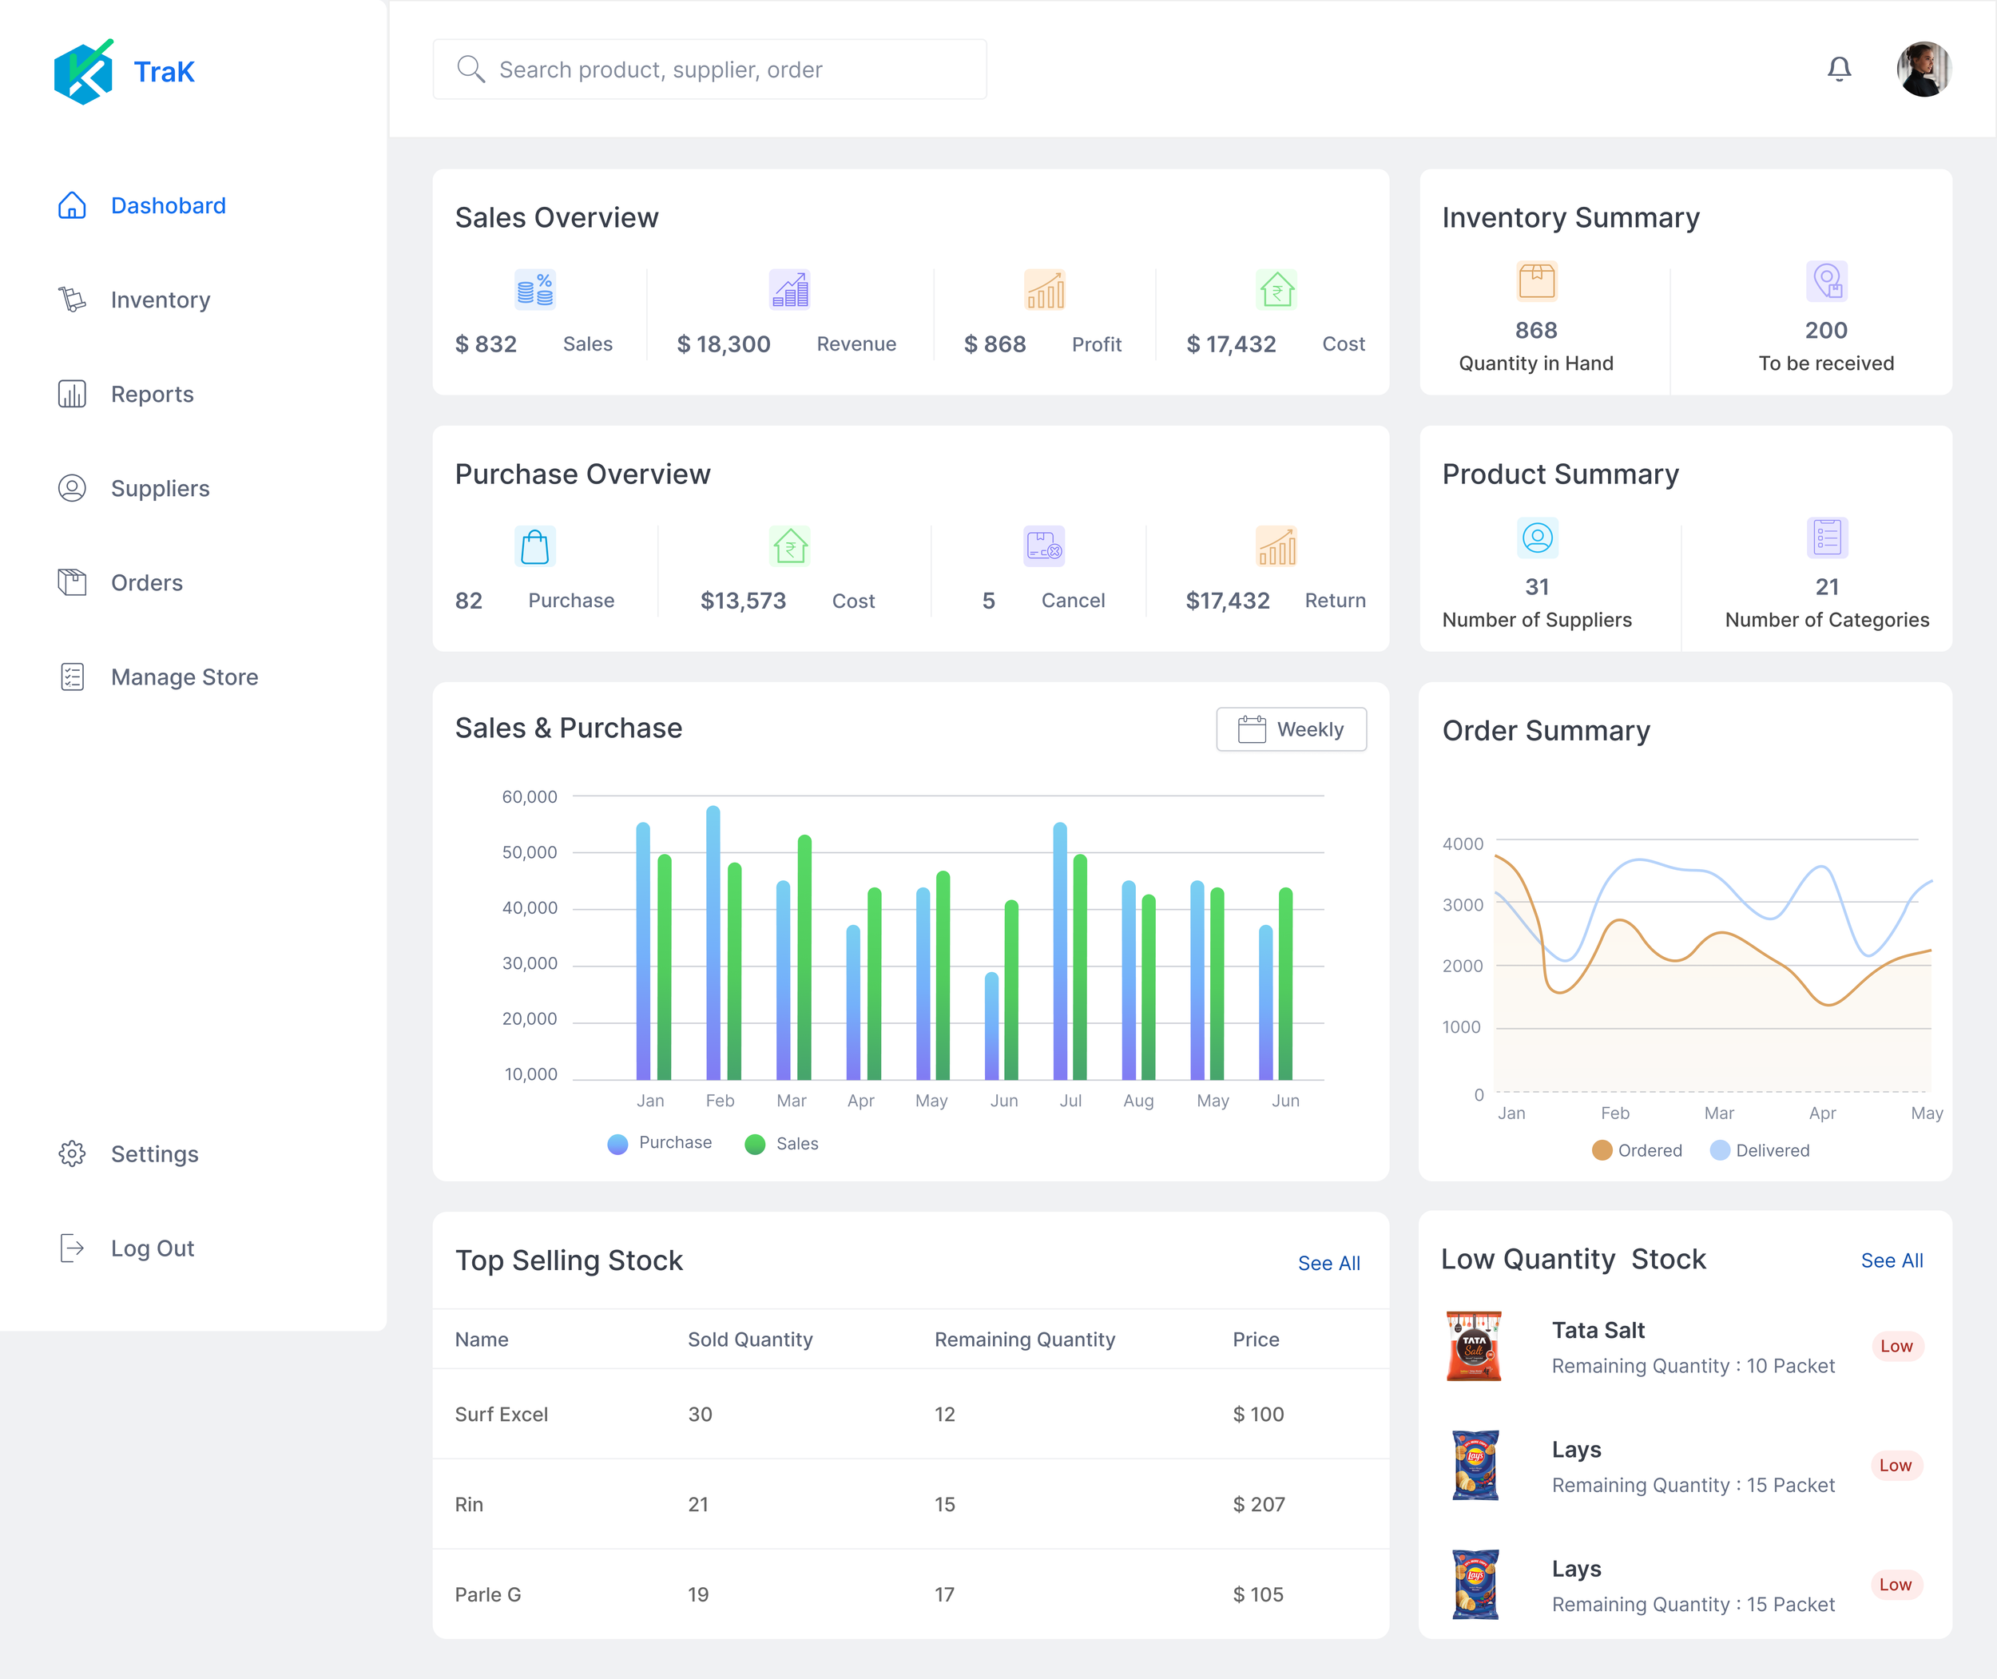Click the Purchase shopping bag icon
The image size is (1997, 1679).
535,546
